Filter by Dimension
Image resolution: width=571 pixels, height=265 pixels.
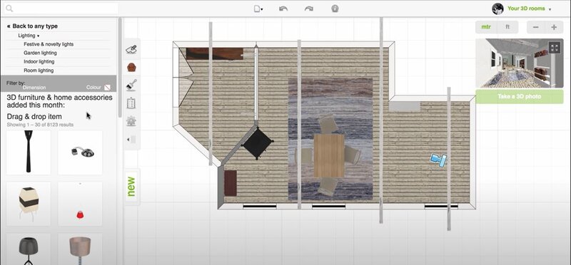(34, 87)
